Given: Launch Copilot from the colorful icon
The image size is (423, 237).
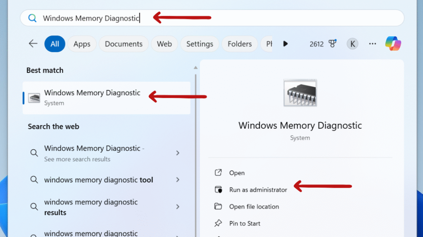Looking at the screenshot, I should tap(393, 44).
